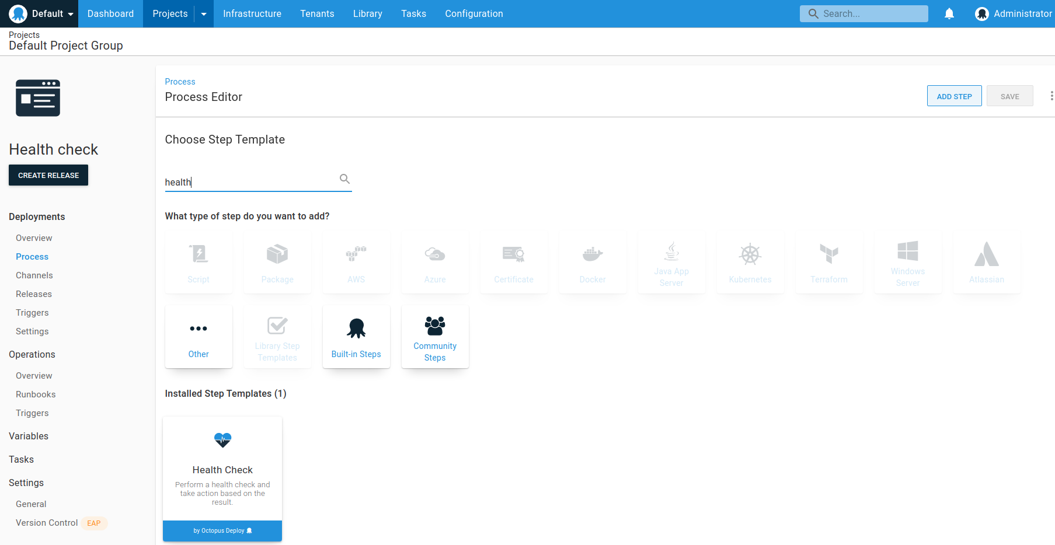
Task: Pick the Docker step category
Action: point(593,262)
